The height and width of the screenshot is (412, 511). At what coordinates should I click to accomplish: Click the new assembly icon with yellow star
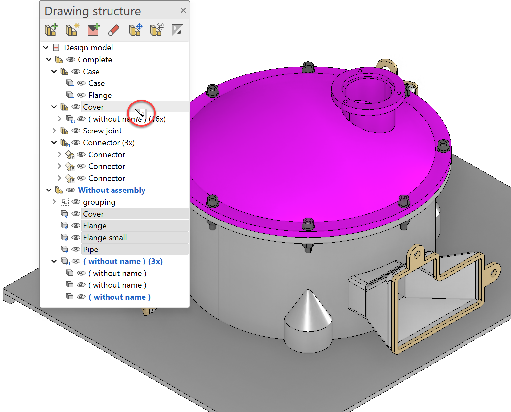pyautogui.click(x=72, y=30)
